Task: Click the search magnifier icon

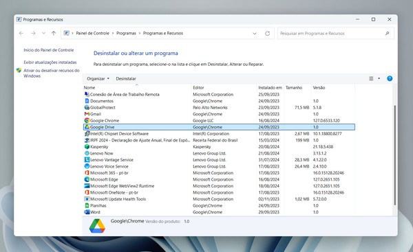Action: pyautogui.click(x=387, y=34)
